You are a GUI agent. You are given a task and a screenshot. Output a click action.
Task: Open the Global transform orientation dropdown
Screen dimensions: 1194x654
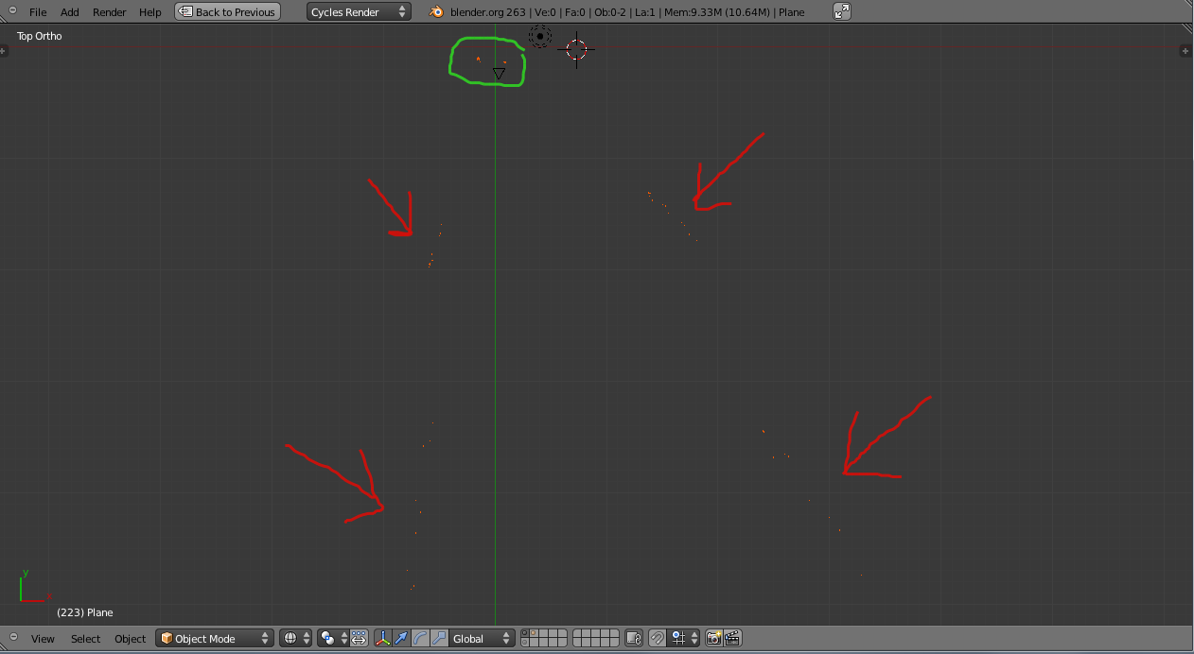coord(483,638)
